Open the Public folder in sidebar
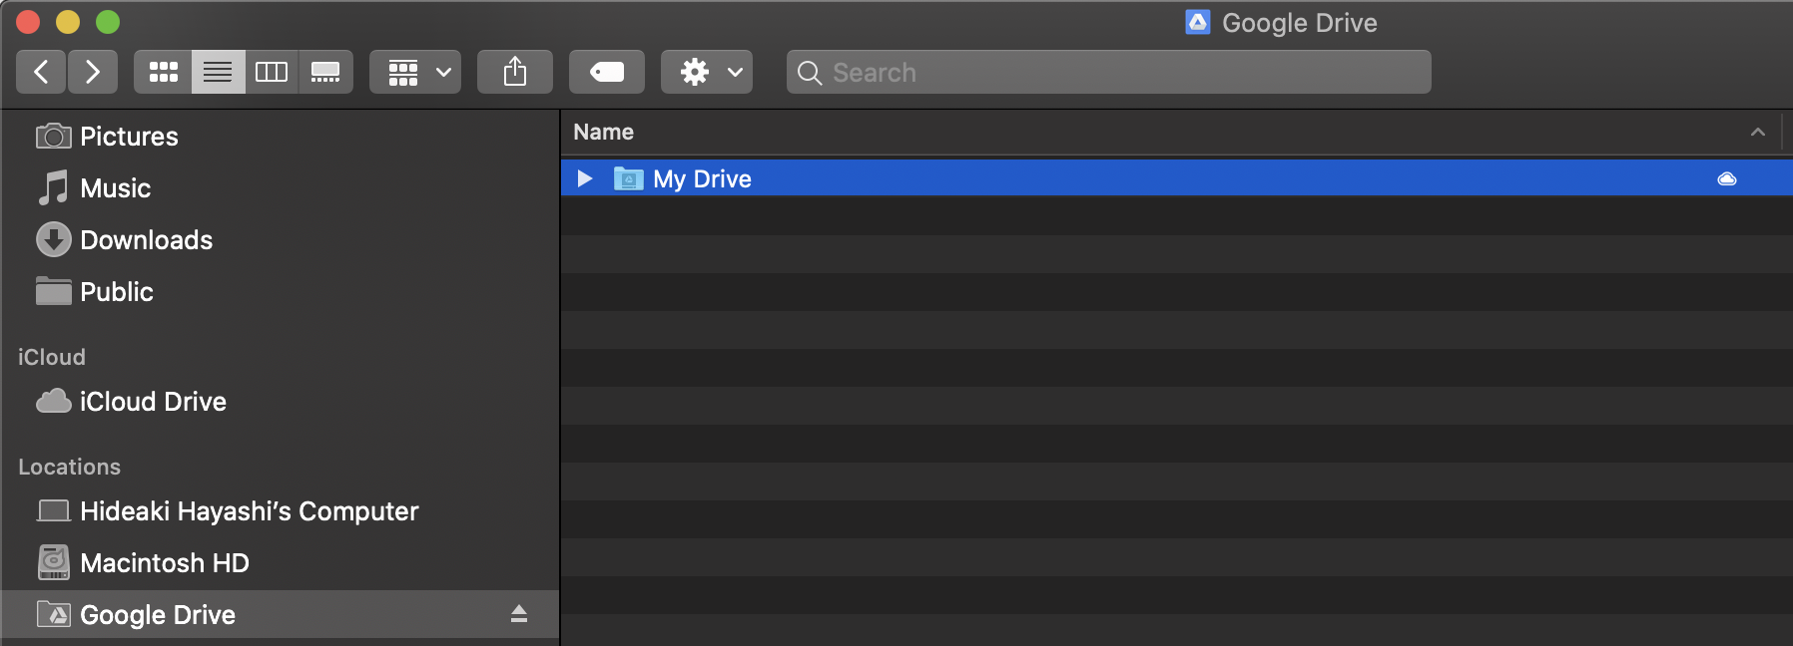The height and width of the screenshot is (646, 1793). pyautogui.click(x=95, y=292)
